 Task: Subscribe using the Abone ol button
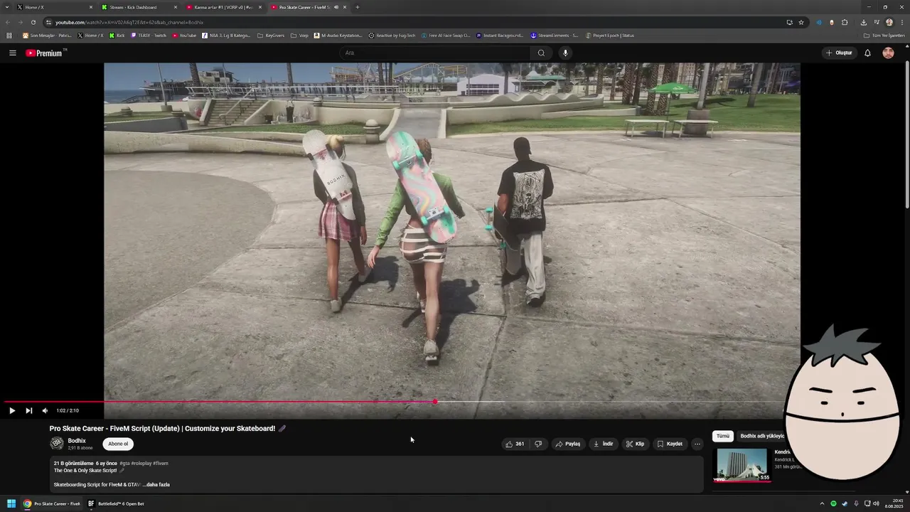coord(118,444)
